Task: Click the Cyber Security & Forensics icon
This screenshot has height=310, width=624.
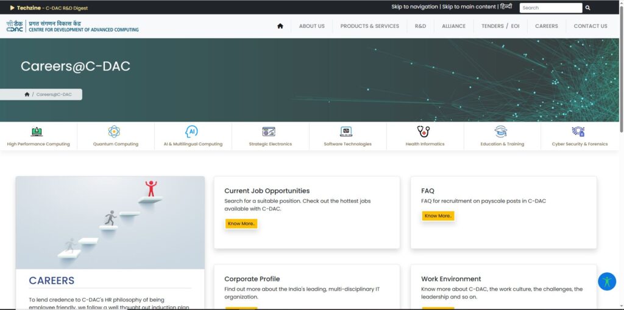Action: pyautogui.click(x=578, y=131)
